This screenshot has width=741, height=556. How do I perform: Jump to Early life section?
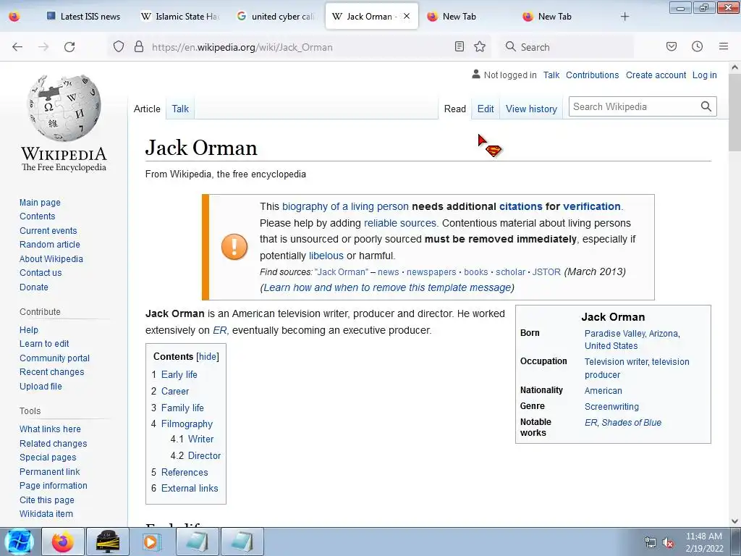[x=179, y=374]
